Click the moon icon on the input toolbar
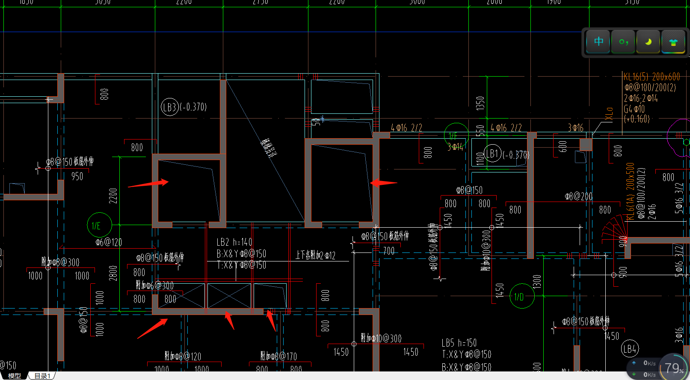Screen dimensions: 690x380 click(648, 42)
